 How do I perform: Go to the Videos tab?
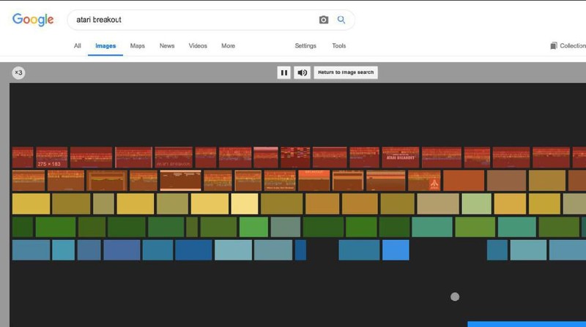click(198, 46)
